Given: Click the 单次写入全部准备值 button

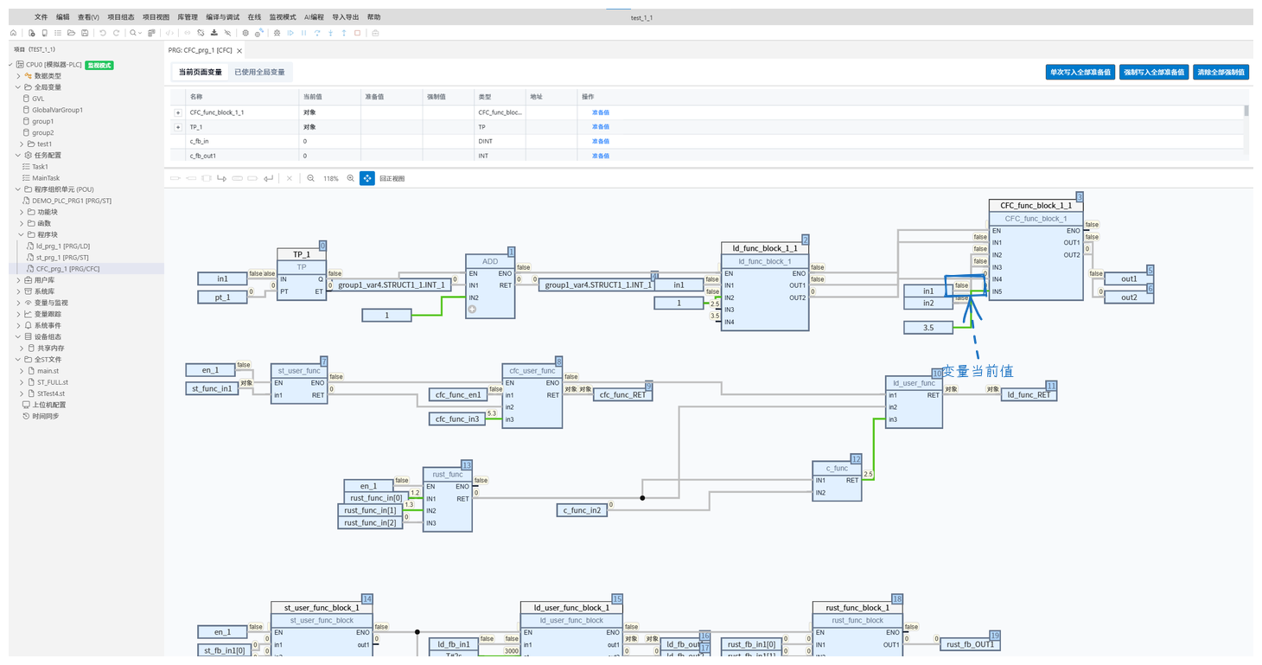Looking at the screenshot, I should (1080, 72).
